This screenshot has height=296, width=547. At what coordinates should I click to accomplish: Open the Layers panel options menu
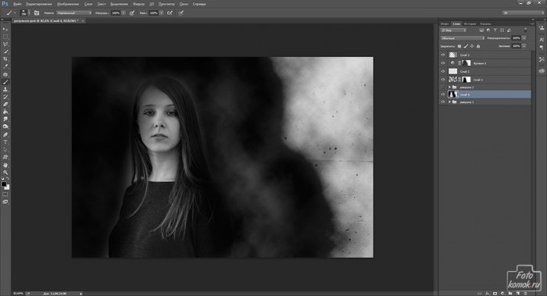click(x=531, y=23)
